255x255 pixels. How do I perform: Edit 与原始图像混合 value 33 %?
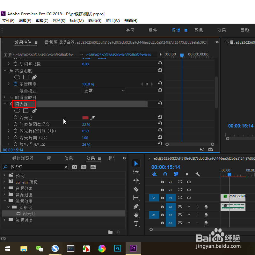[x=86, y=125]
